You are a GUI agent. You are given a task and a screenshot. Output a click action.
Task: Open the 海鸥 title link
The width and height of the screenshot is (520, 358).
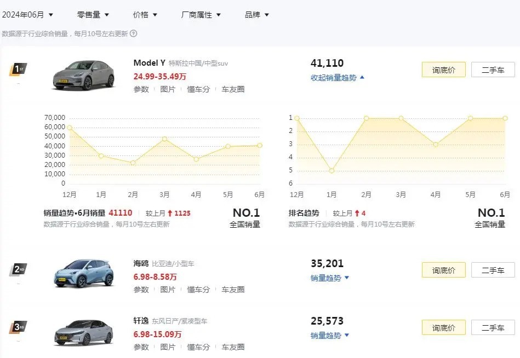(141, 264)
